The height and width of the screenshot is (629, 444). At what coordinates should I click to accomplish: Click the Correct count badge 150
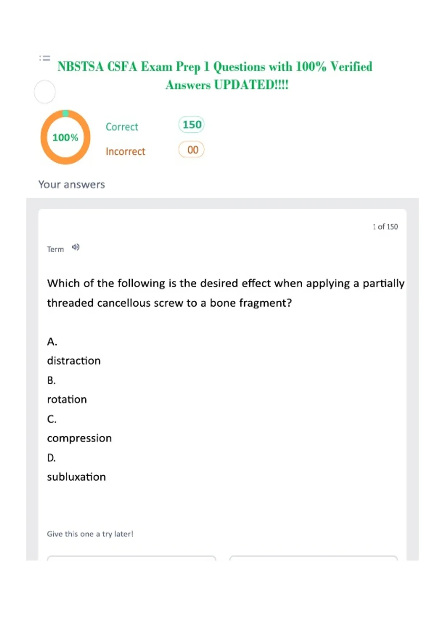[191, 124]
